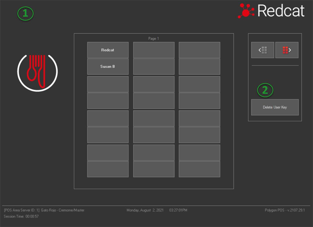
Task: Click the 'Session Time: 00:00:57' text
Action: [x=21, y=216]
